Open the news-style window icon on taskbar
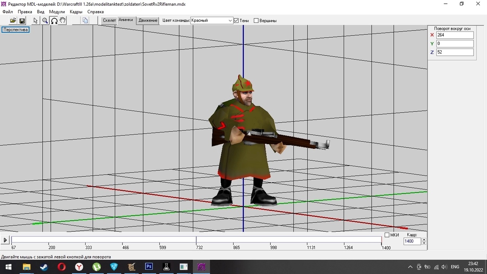This screenshot has height=274, width=487. (x=184, y=267)
